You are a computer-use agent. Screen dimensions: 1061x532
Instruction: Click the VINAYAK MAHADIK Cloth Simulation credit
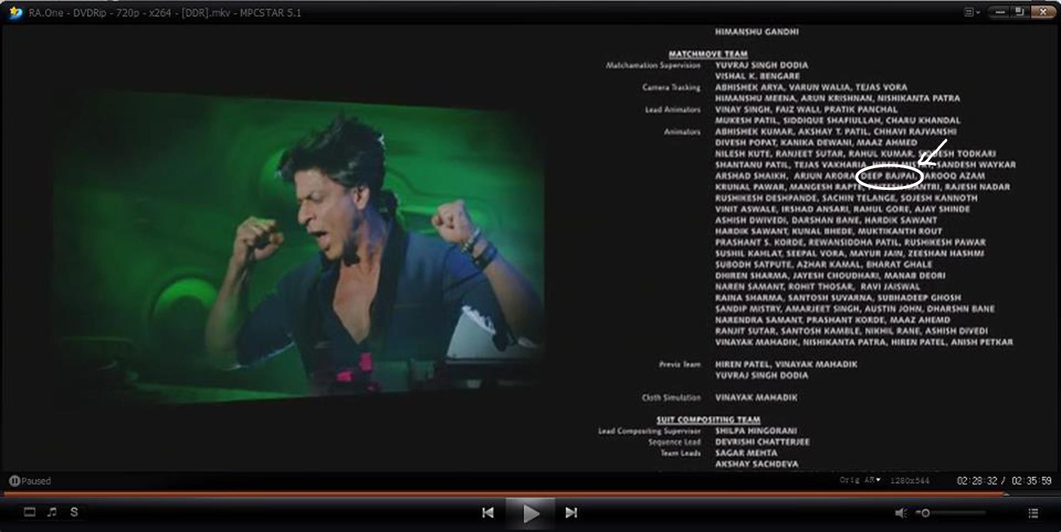756,397
